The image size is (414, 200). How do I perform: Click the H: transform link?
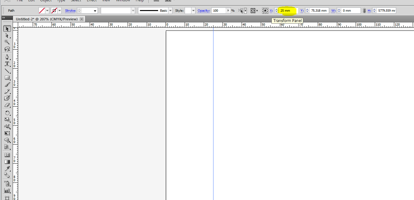[x=369, y=11]
